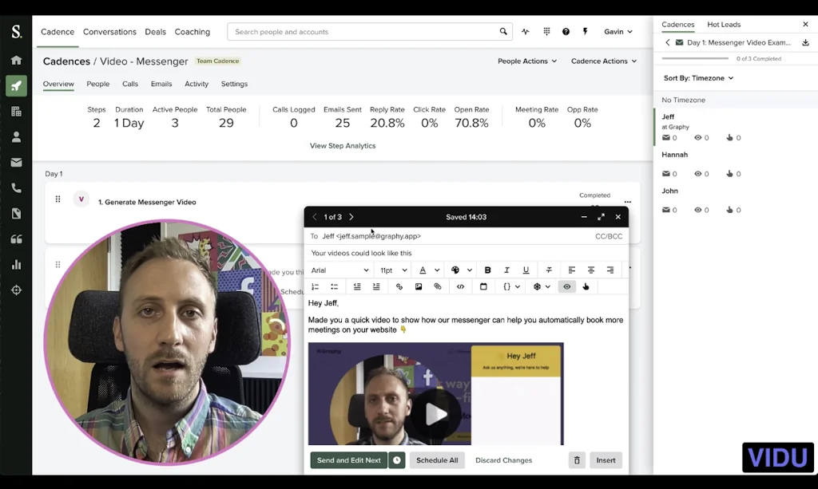Open the Hot Leads tab in the right panel
Image resolution: width=818 pixels, height=489 pixels.
tap(723, 24)
